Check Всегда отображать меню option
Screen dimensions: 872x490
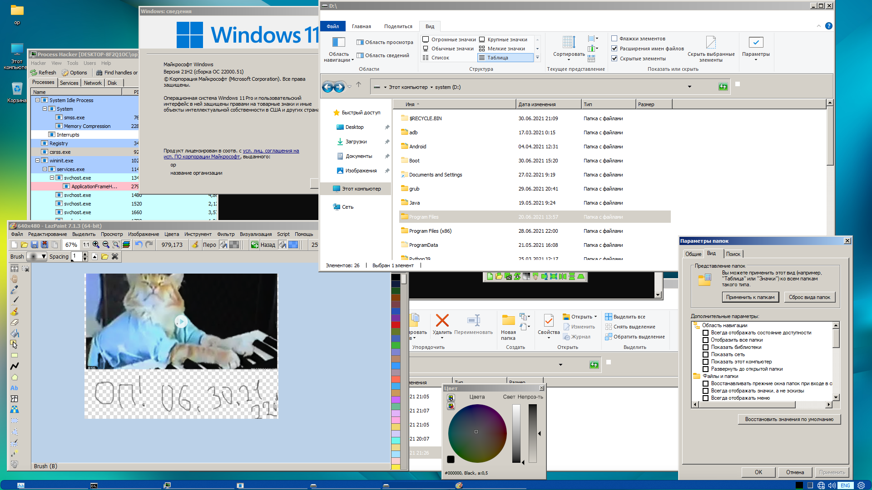pos(705,398)
